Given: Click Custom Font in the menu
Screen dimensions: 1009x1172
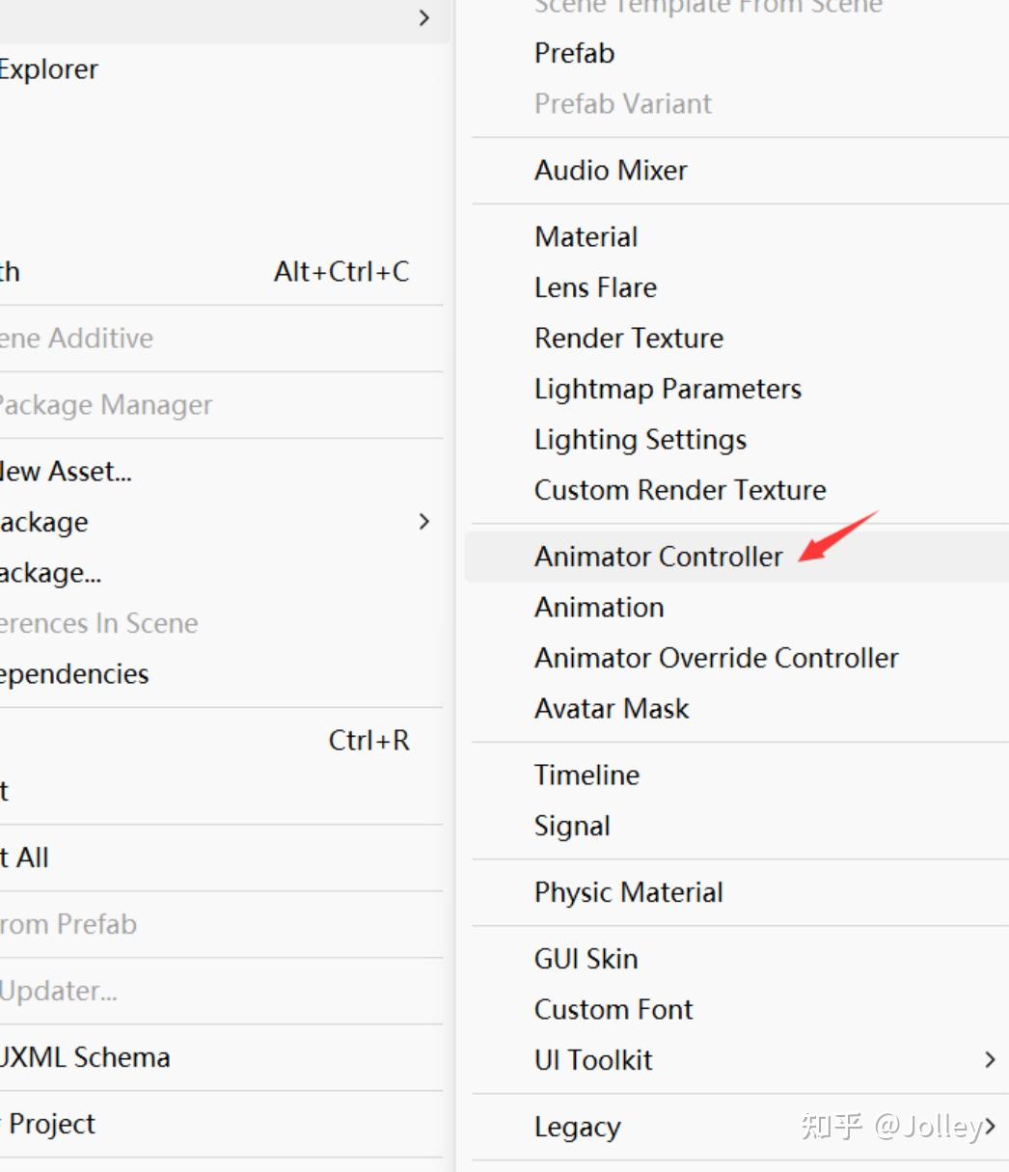Looking at the screenshot, I should click(x=614, y=1010).
